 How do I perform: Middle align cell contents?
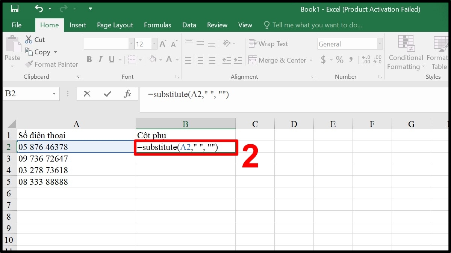coord(200,43)
